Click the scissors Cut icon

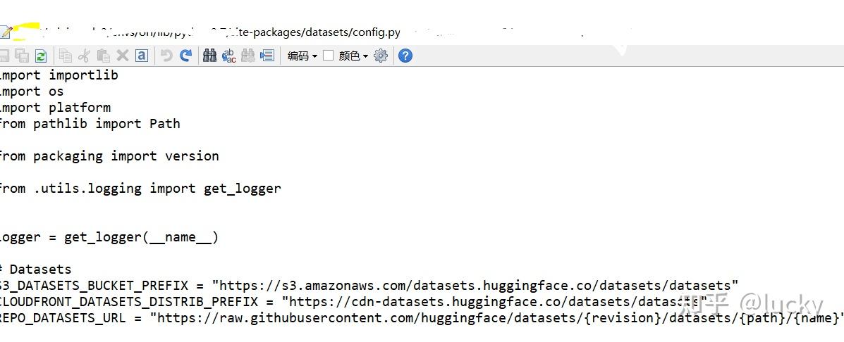(x=84, y=56)
